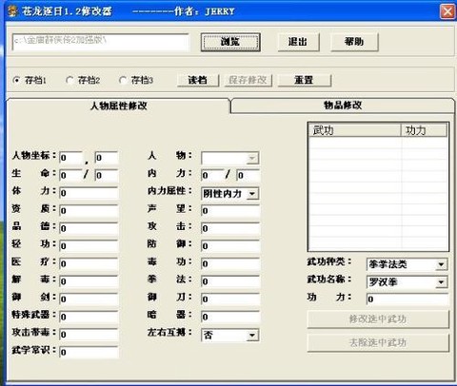Click the 轻功 input field
Viewport: 457px width, 386px height.
pyautogui.click(x=89, y=246)
